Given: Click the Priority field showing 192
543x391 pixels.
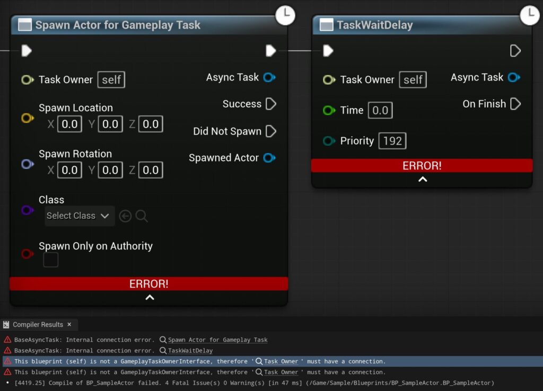Looking at the screenshot, I should 392,141.
